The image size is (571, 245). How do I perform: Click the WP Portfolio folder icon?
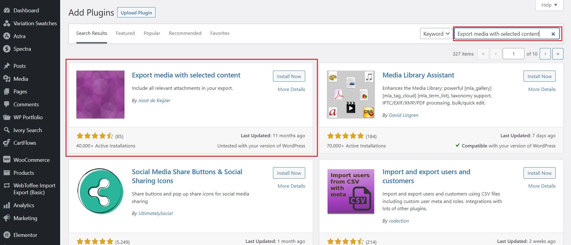pyautogui.click(x=7, y=117)
